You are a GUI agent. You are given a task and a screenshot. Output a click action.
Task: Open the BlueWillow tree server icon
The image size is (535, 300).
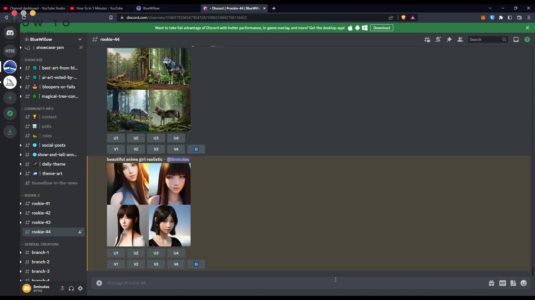[10, 67]
